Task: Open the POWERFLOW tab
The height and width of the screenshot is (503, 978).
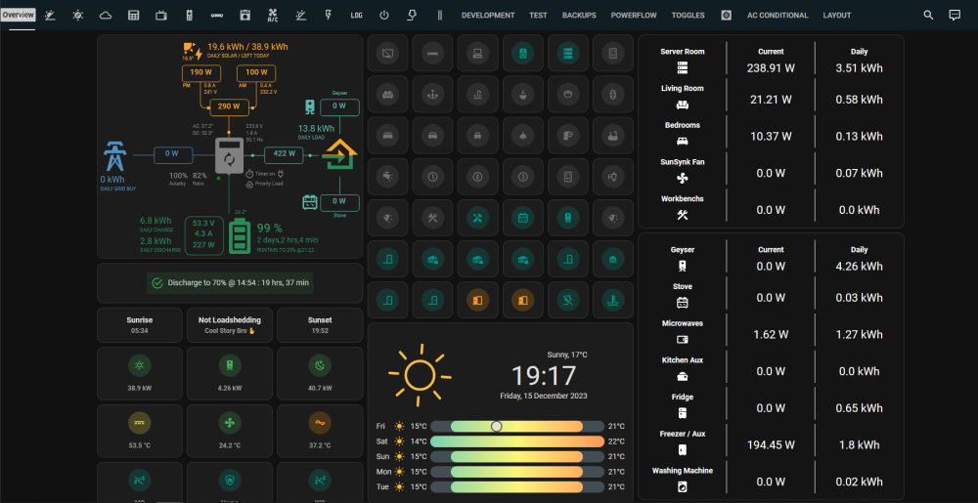Action: click(634, 15)
